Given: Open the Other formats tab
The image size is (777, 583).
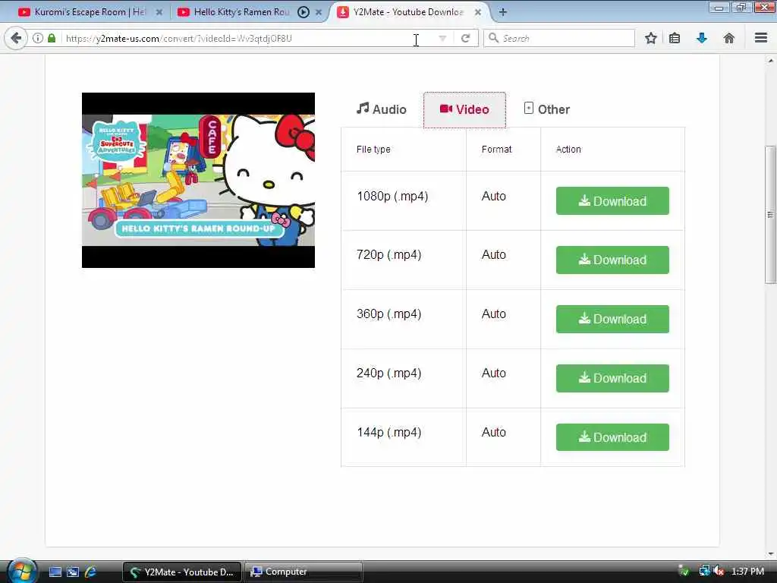Looking at the screenshot, I should coord(546,109).
